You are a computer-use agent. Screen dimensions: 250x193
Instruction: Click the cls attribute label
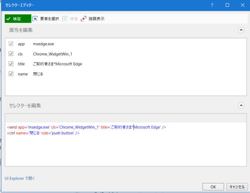[x=20, y=54]
